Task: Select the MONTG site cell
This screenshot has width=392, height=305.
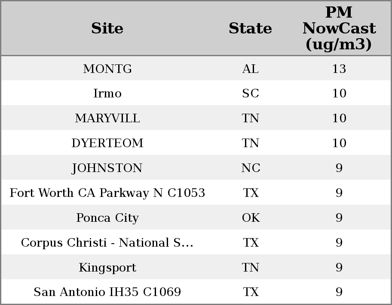Action: pyautogui.click(x=107, y=69)
